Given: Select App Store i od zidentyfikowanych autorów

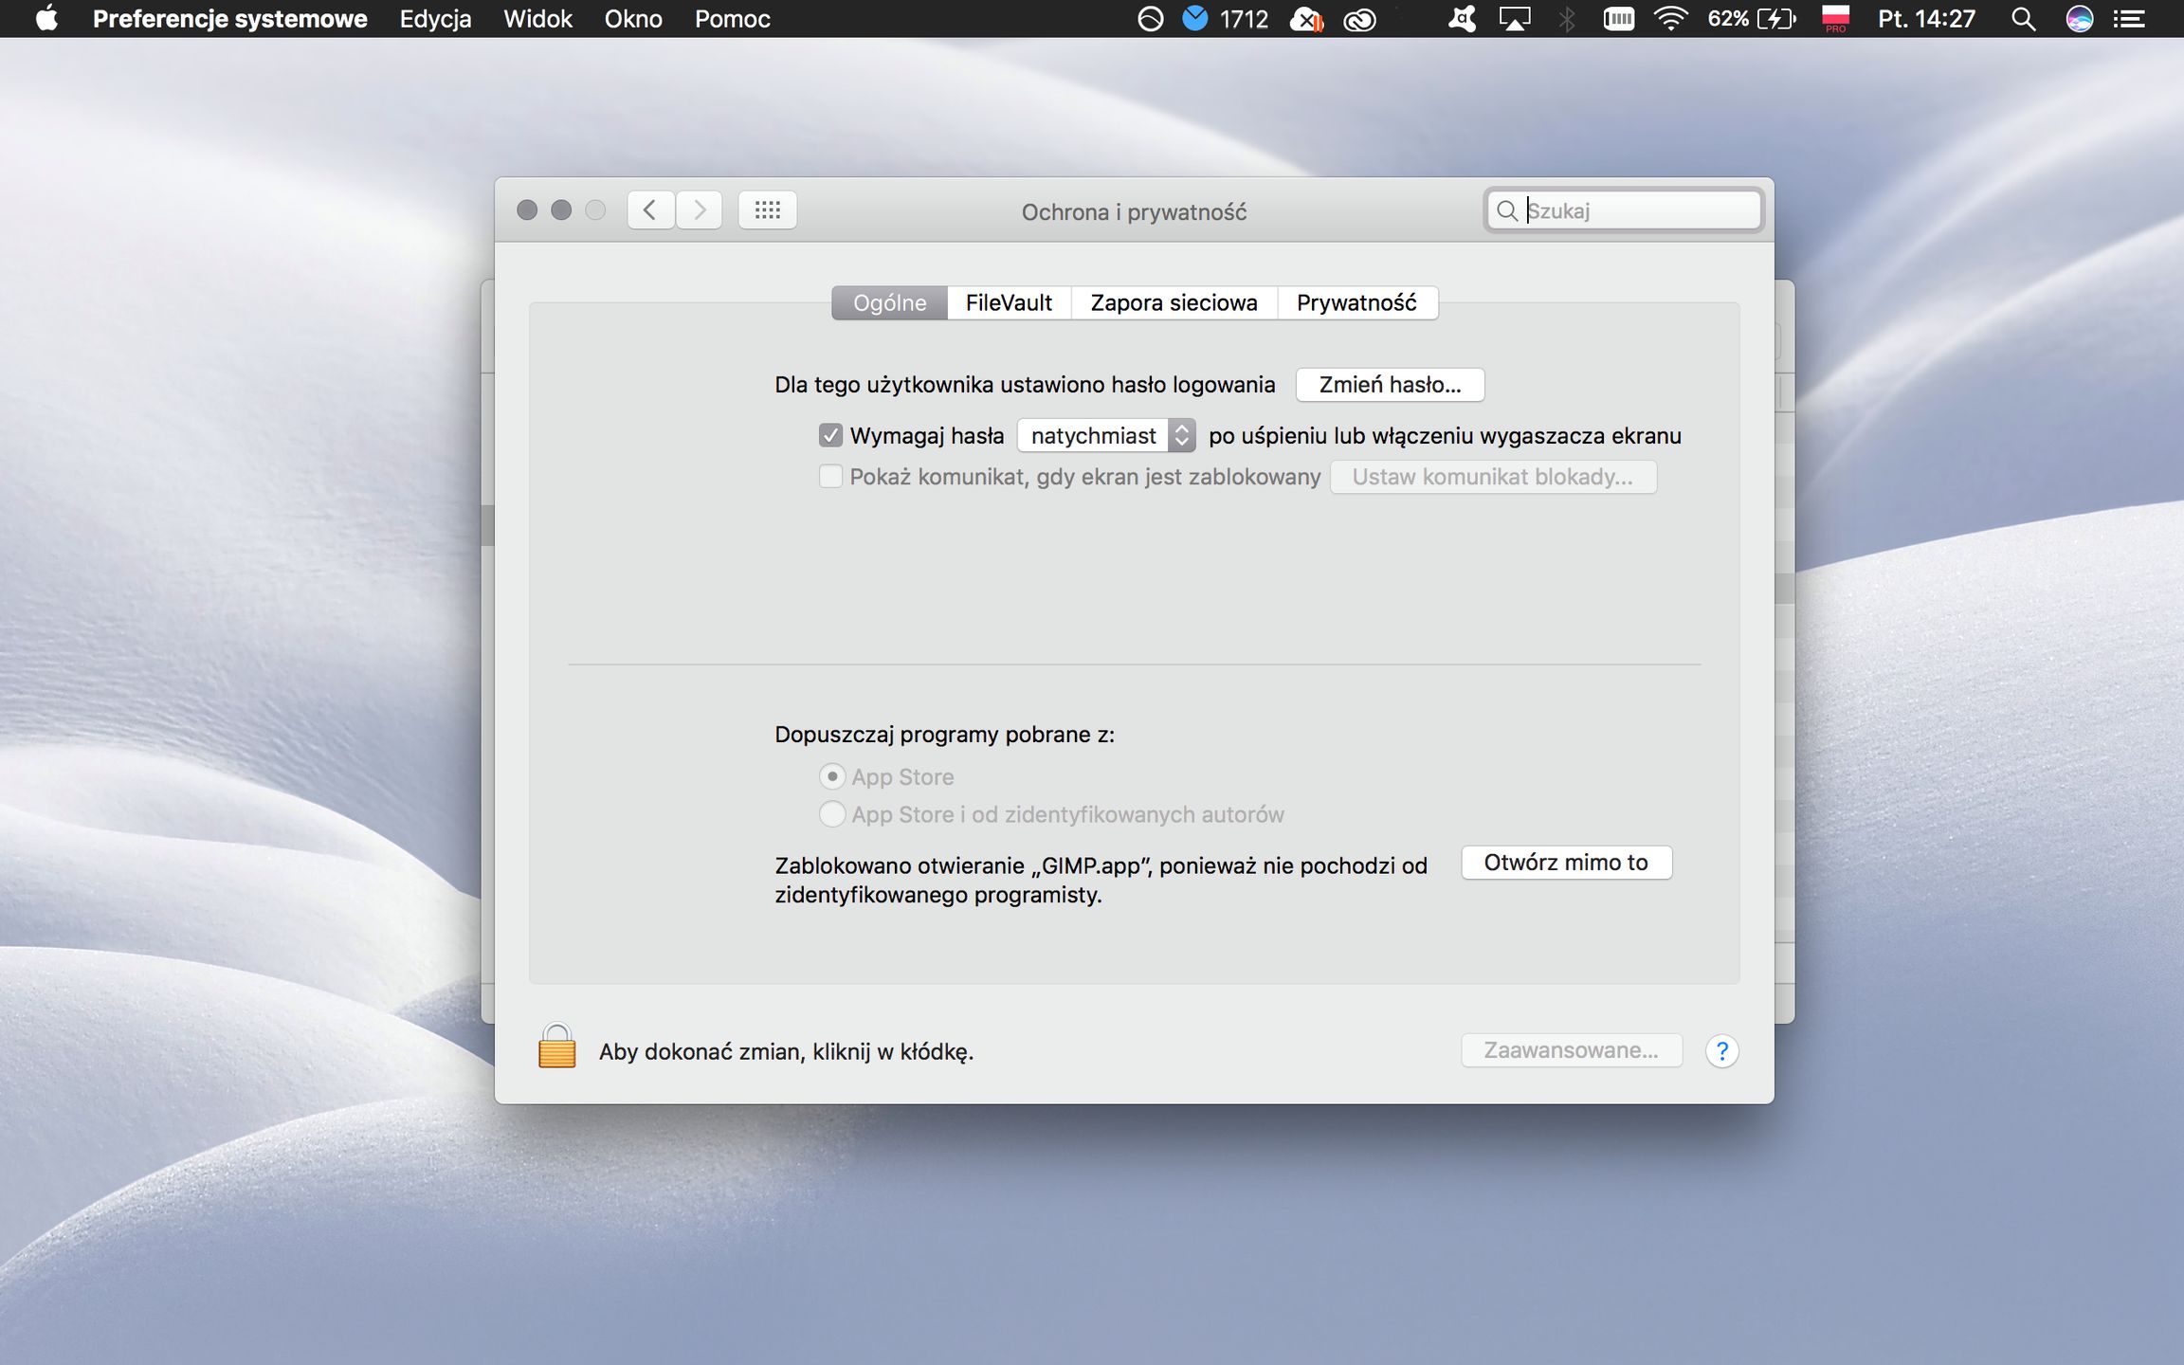Looking at the screenshot, I should click(832, 814).
